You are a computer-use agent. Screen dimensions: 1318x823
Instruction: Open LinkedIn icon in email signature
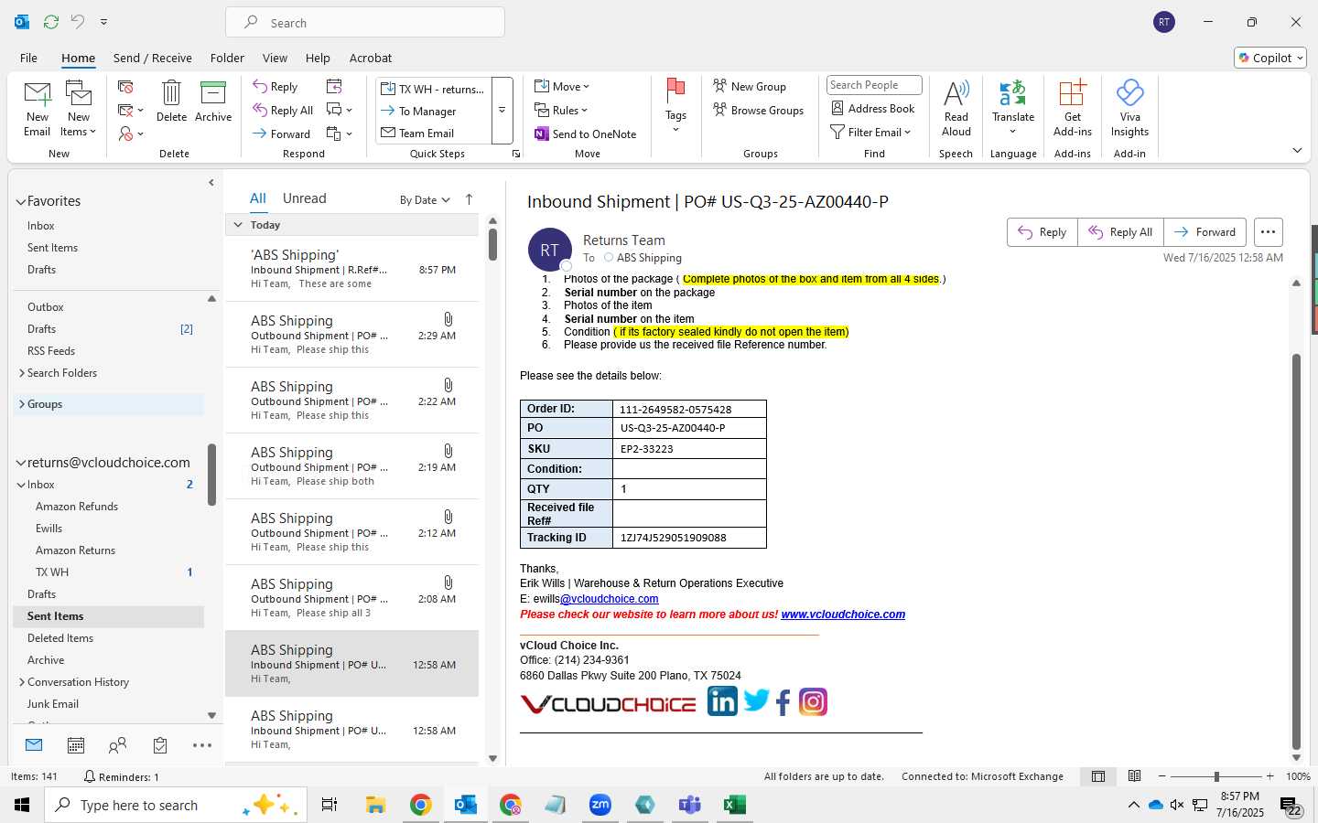[722, 701]
